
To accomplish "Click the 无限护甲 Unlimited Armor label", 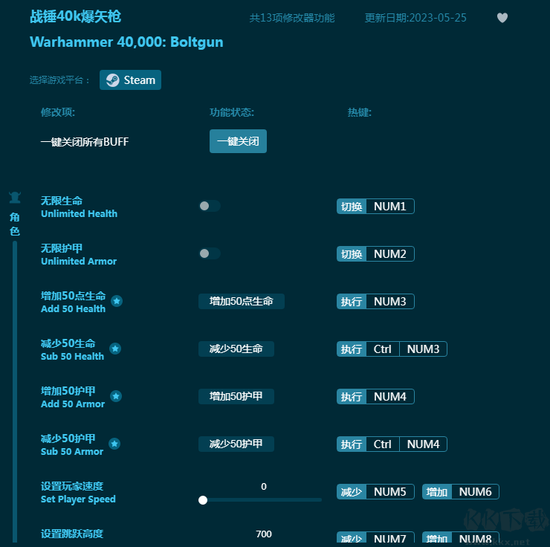I will 79,255.
